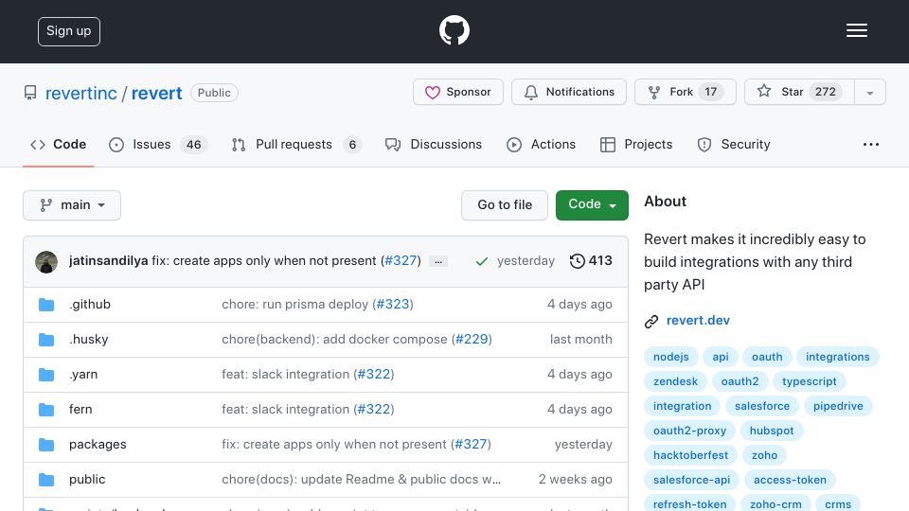909x511 pixels.
Task: Click the .yarn folder icon
Action: (x=46, y=375)
